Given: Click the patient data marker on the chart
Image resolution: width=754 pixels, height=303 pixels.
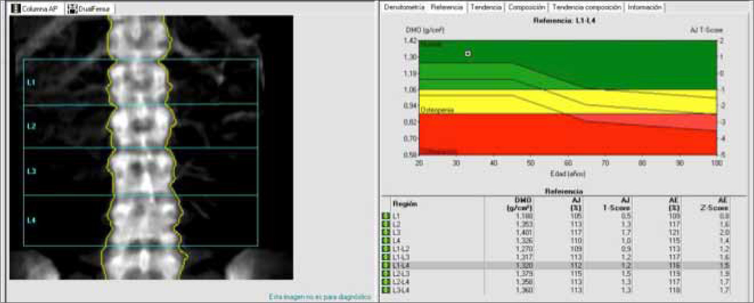Looking at the screenshot, I should coord(468,54).
